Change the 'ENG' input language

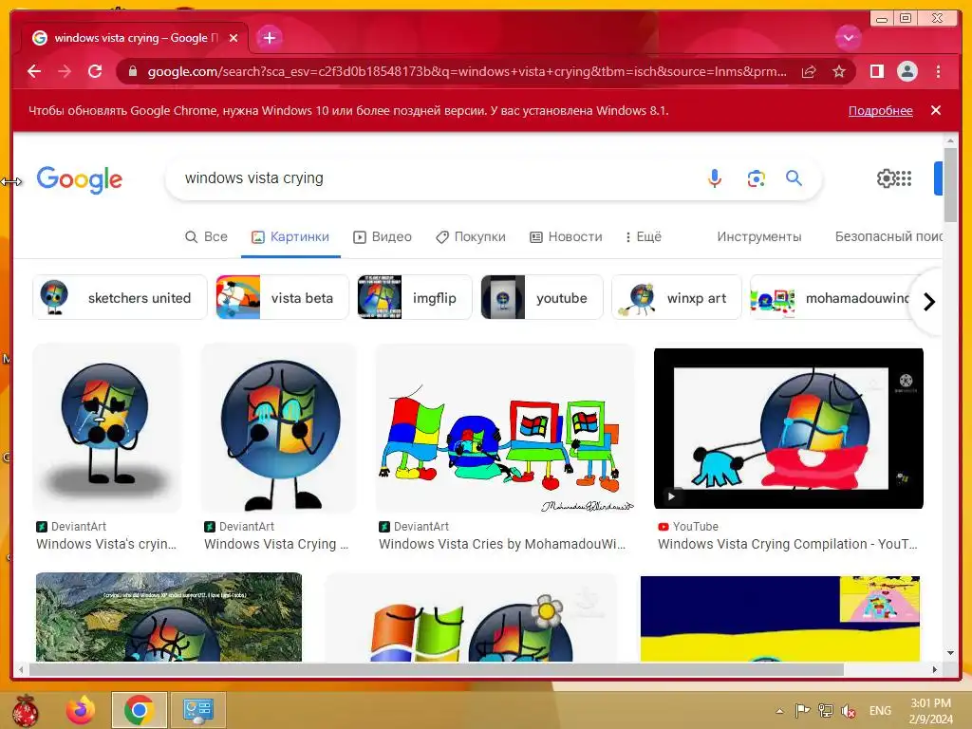coord(880,710)
